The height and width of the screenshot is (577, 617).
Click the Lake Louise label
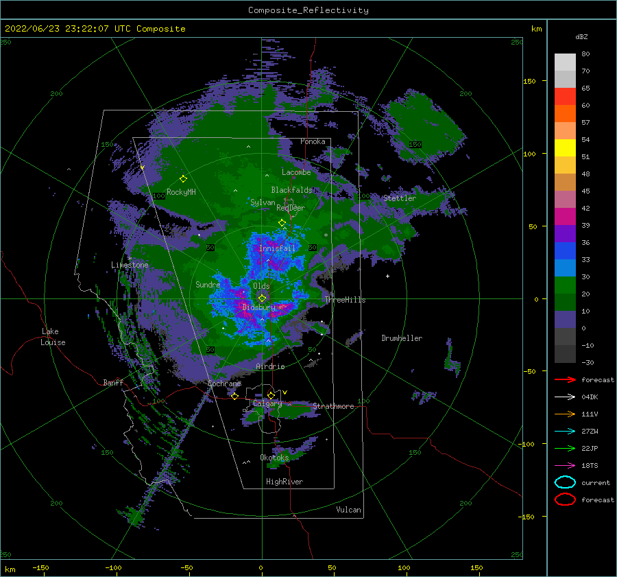coord(53,337)
